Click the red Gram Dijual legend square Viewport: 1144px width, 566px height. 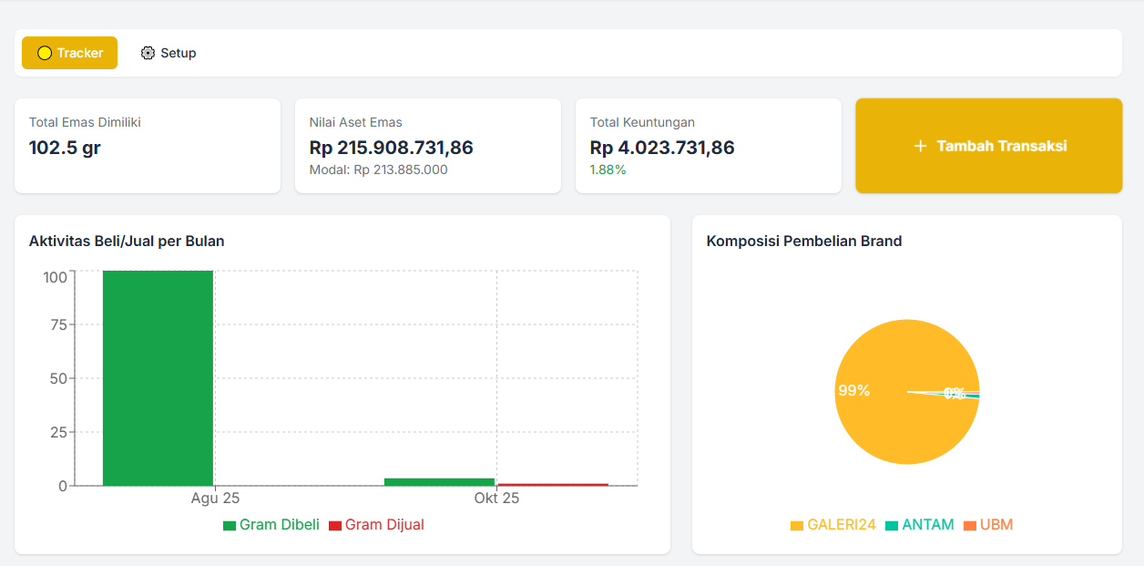coord(335,525)
